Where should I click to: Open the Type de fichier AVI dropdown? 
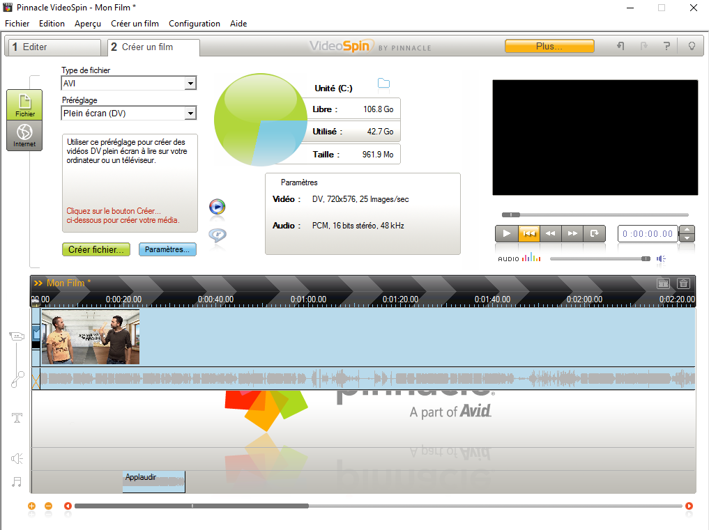point(190,84)
